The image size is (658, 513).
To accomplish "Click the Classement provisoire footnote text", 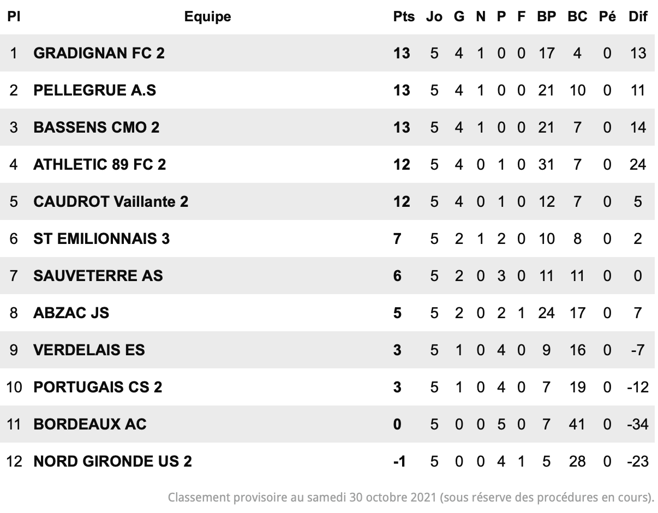I will point(411,497).
